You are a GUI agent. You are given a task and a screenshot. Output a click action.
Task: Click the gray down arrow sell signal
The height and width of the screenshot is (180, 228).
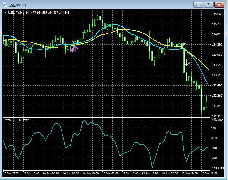[186, 63]
